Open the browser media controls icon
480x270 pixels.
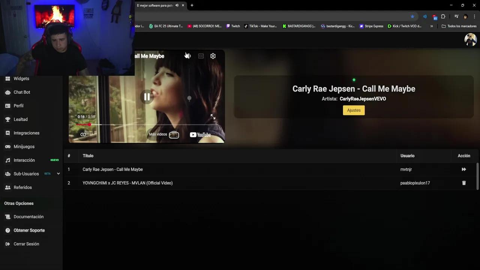[456, 16]
